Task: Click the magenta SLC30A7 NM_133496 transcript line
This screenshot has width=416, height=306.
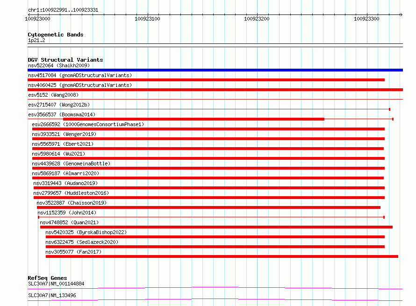Action: (x=215, y=299)
